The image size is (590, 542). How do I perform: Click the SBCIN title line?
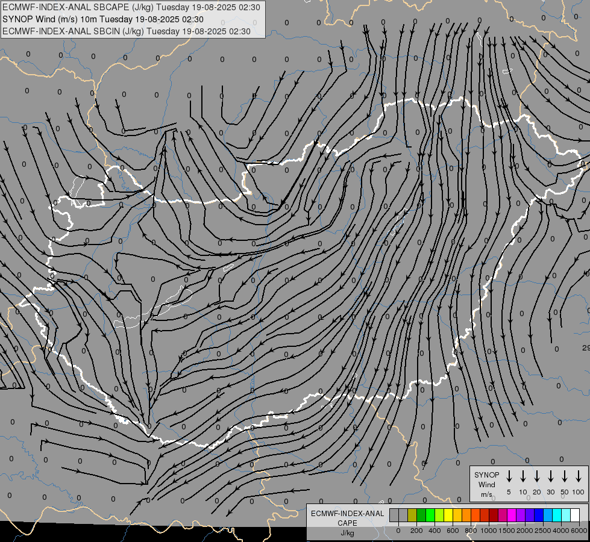tap(127, 31)
